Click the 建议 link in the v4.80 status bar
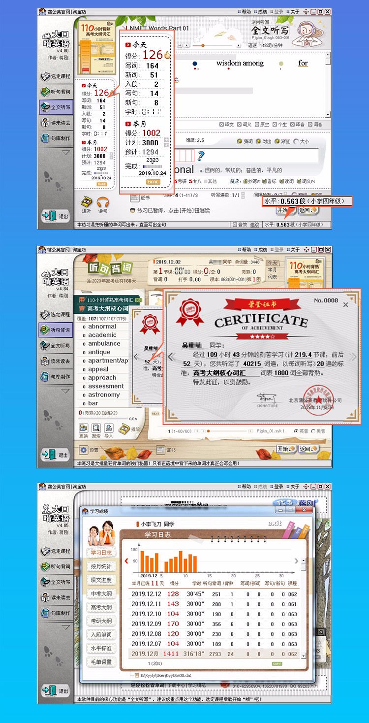The image size is (369, 723). click(254, 225)
